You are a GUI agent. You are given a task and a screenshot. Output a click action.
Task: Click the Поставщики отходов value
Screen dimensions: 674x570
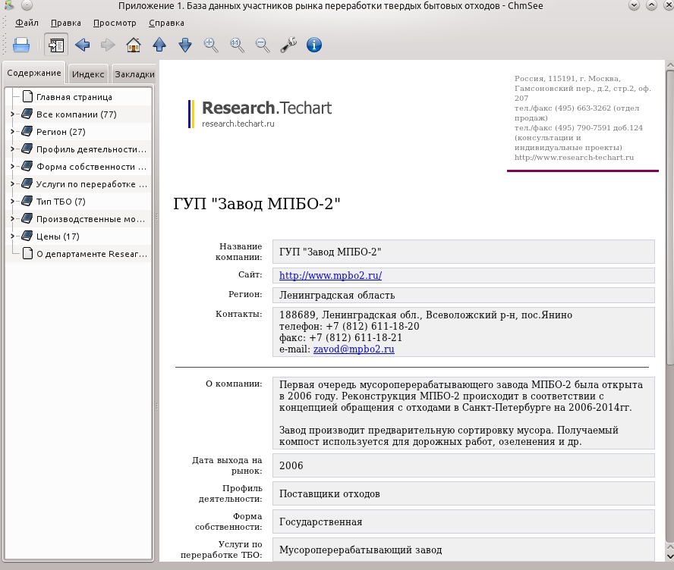click(329, 494)
